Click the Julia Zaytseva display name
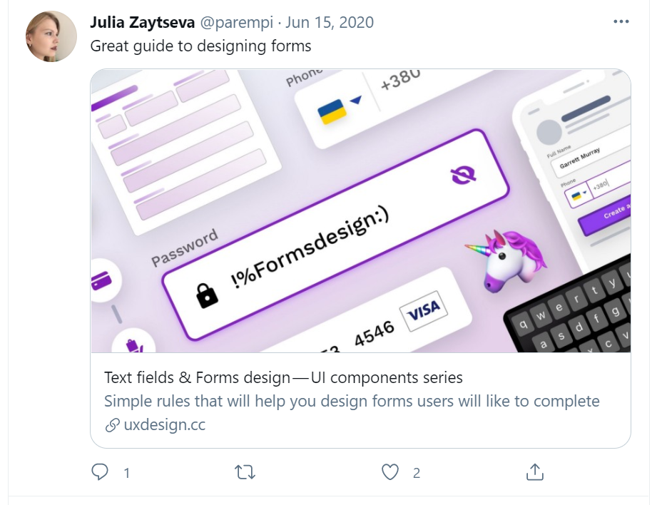 (143, 23)
